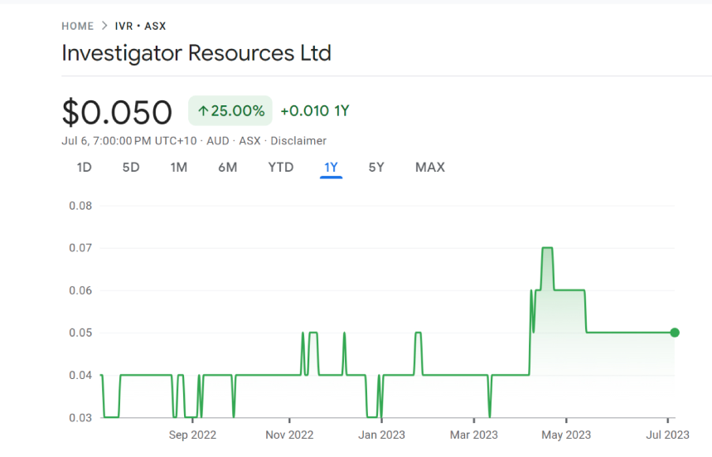Switch chart to 5Y range

click(376, 168)
